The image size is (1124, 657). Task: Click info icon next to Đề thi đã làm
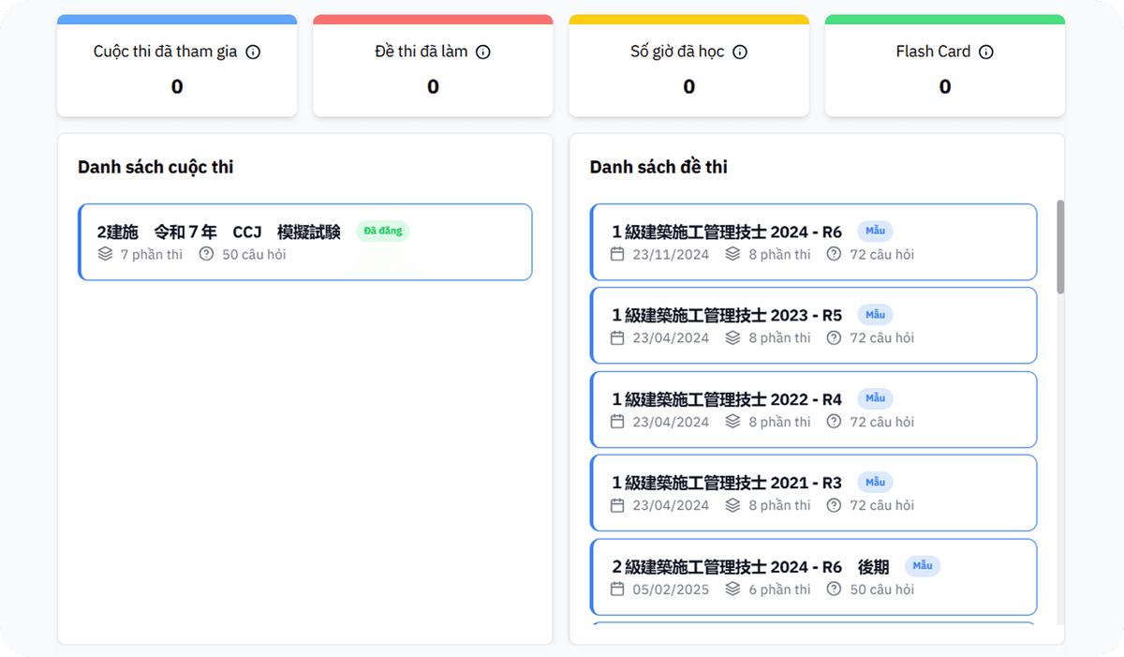pyautogui.click(x=483, y=52)
